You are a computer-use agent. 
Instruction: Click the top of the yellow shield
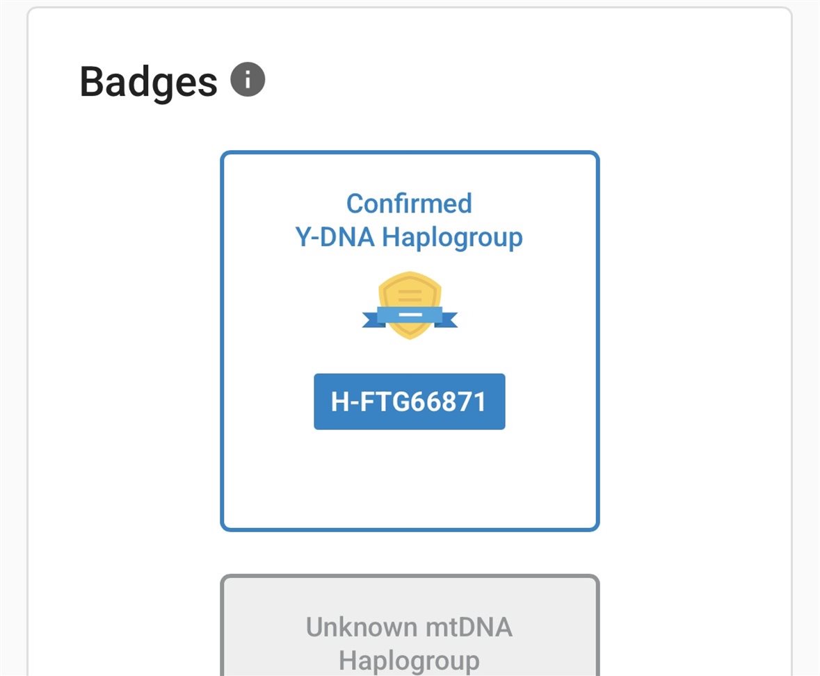pyautogui.click(x=410, y=277)
